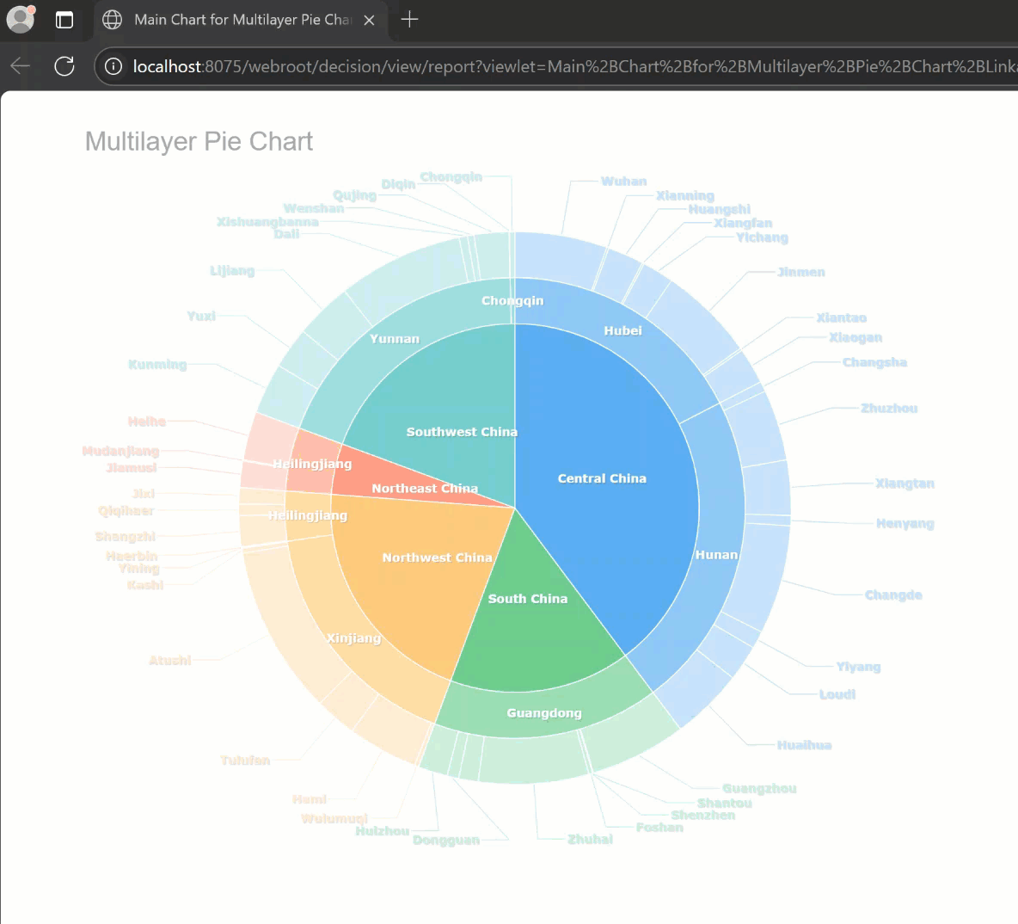Select the Hubei ring segment
The width and height of the screenshot is (1018, 924).
622,330
